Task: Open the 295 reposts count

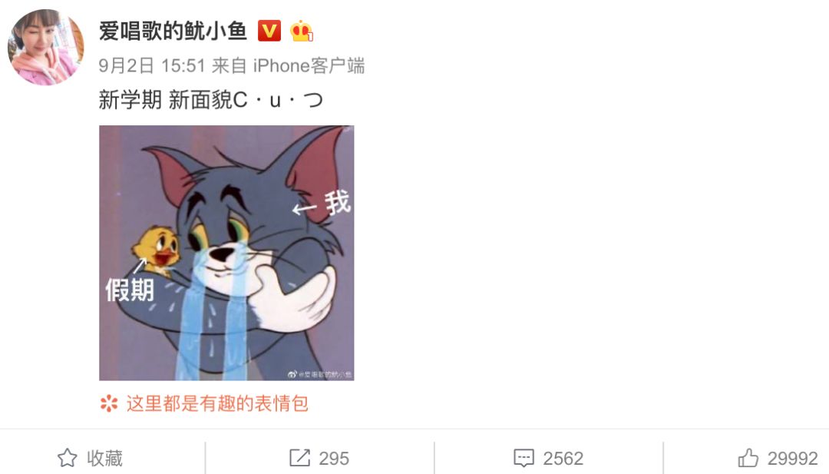Action: pyautogui.click(x=334, y=458)
